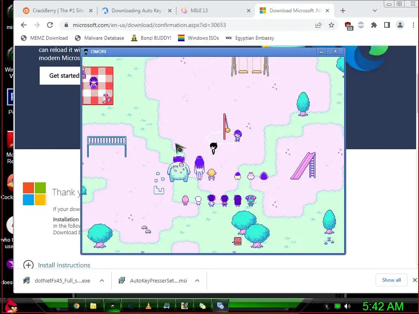Close the MIUI 13 tab
This screenshot has width=419, height=314.
(x=248, y=11)
